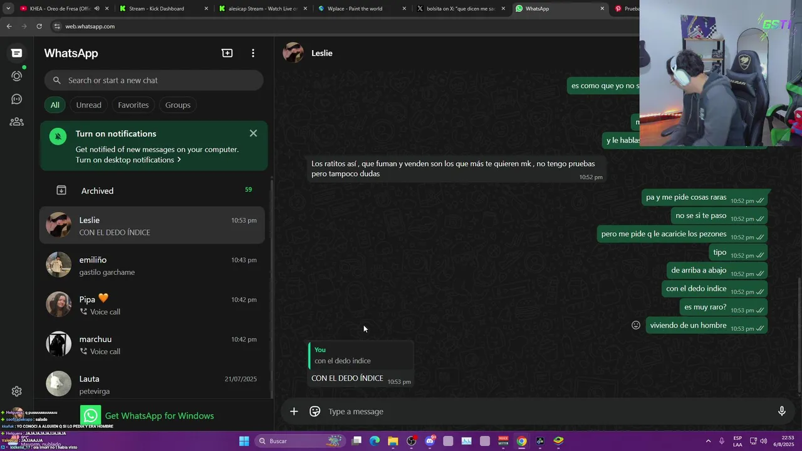Click the muted bell notification icon

point(58,136)
